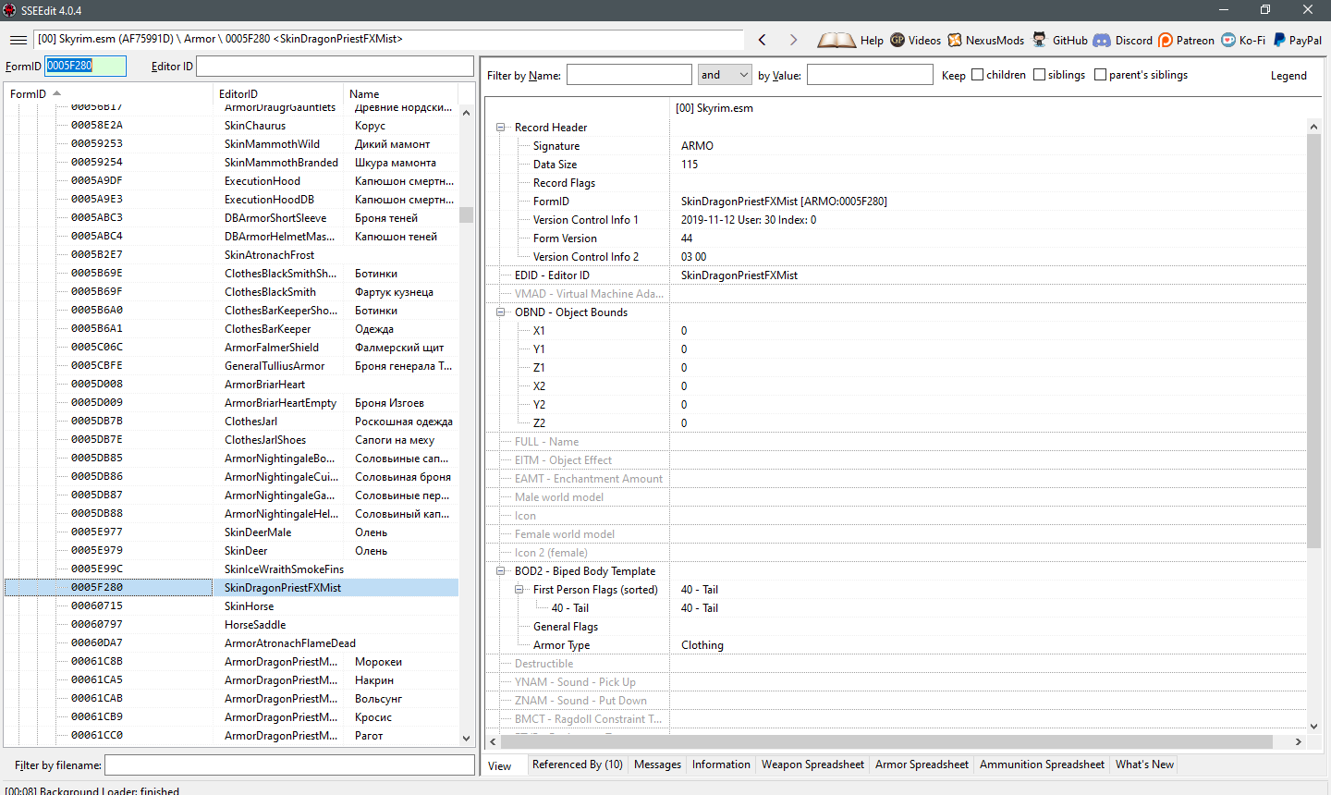
Task: Click the Legend button
Action: pyautogui.click(x=1288, y=76)
